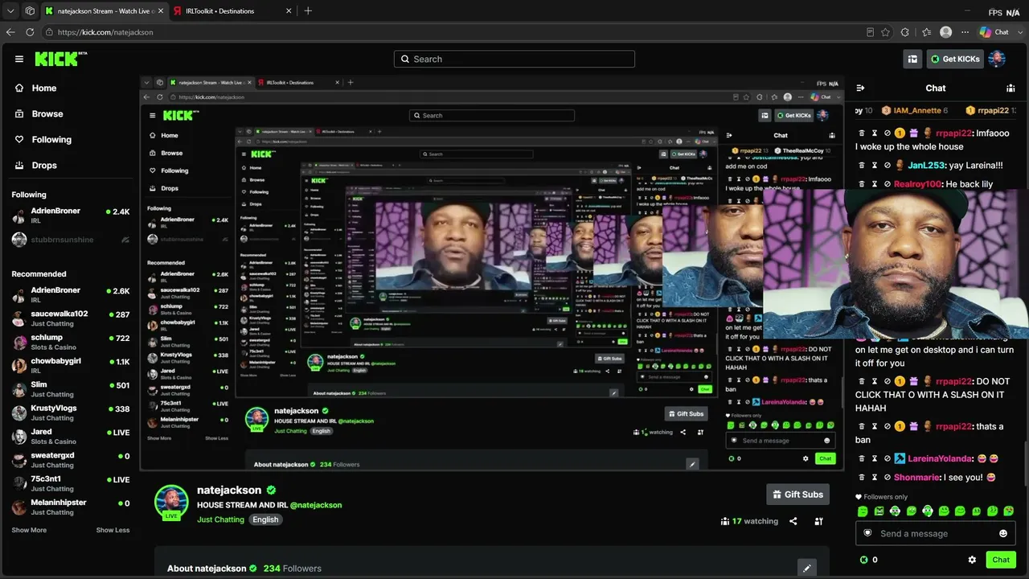1029x579 pixels.
Task: Expand the chevron next to Copilot Chat
Action: point(1019,32)
